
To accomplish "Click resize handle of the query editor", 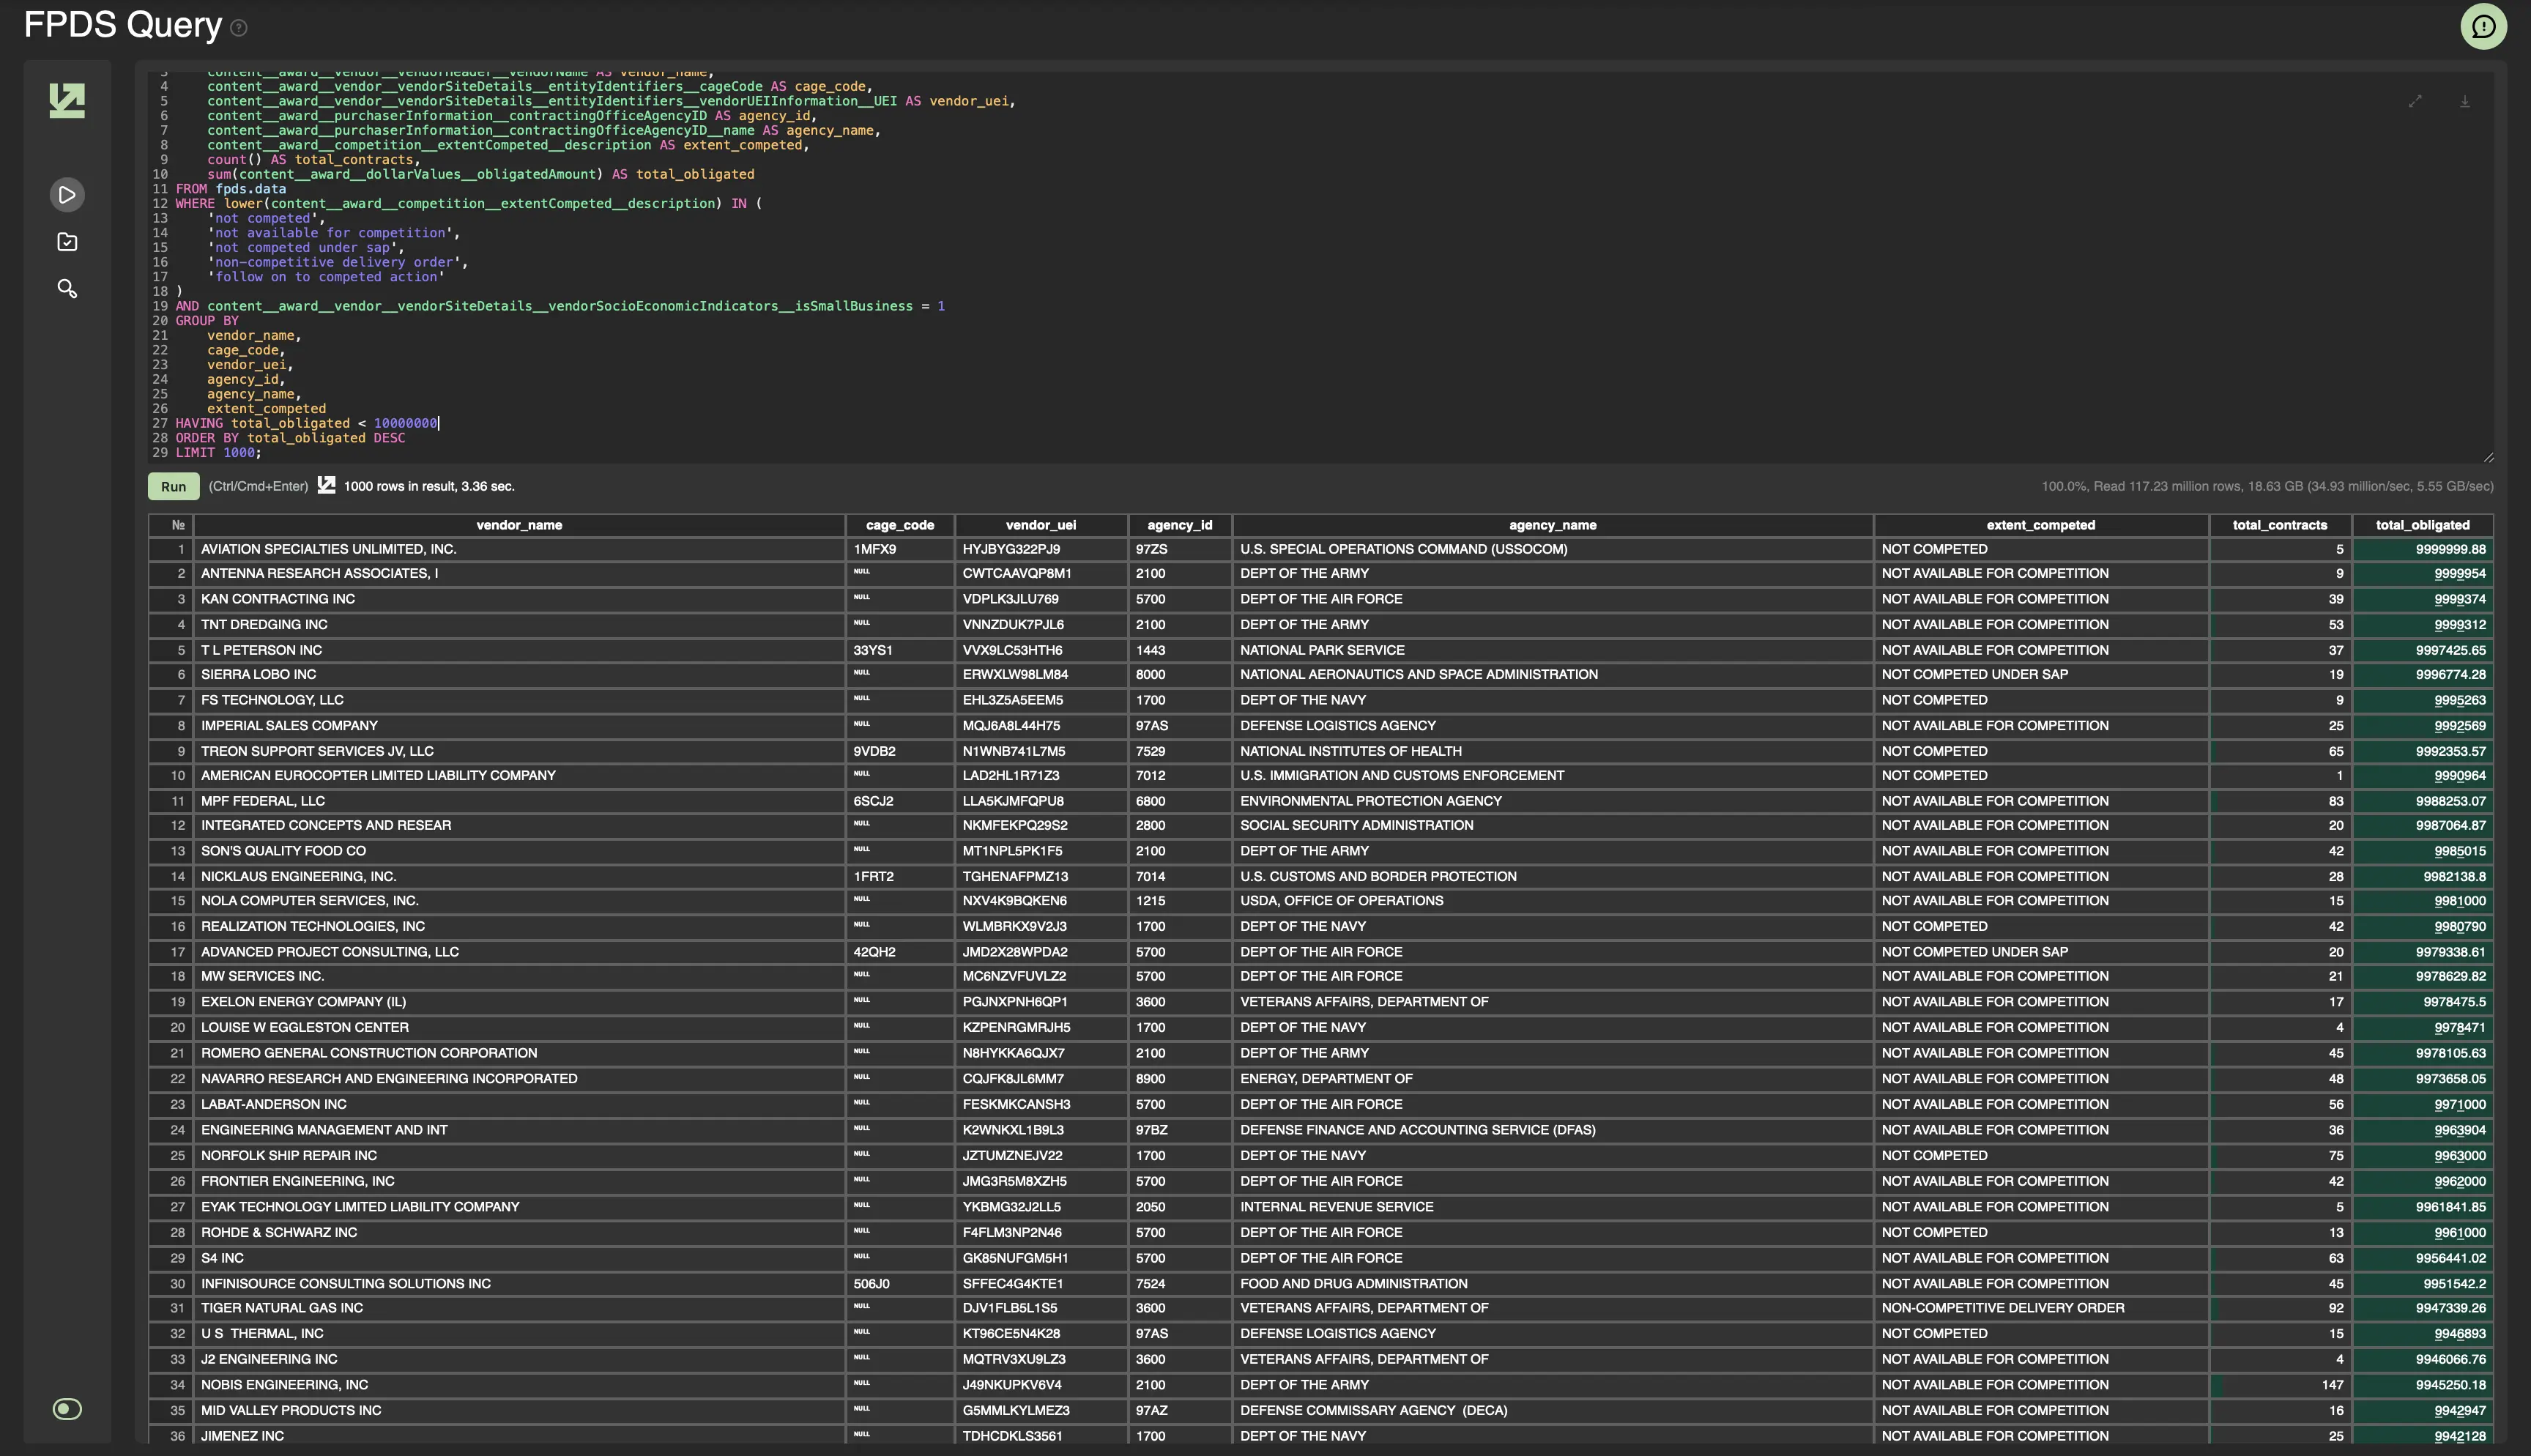I will (2488, 457).
